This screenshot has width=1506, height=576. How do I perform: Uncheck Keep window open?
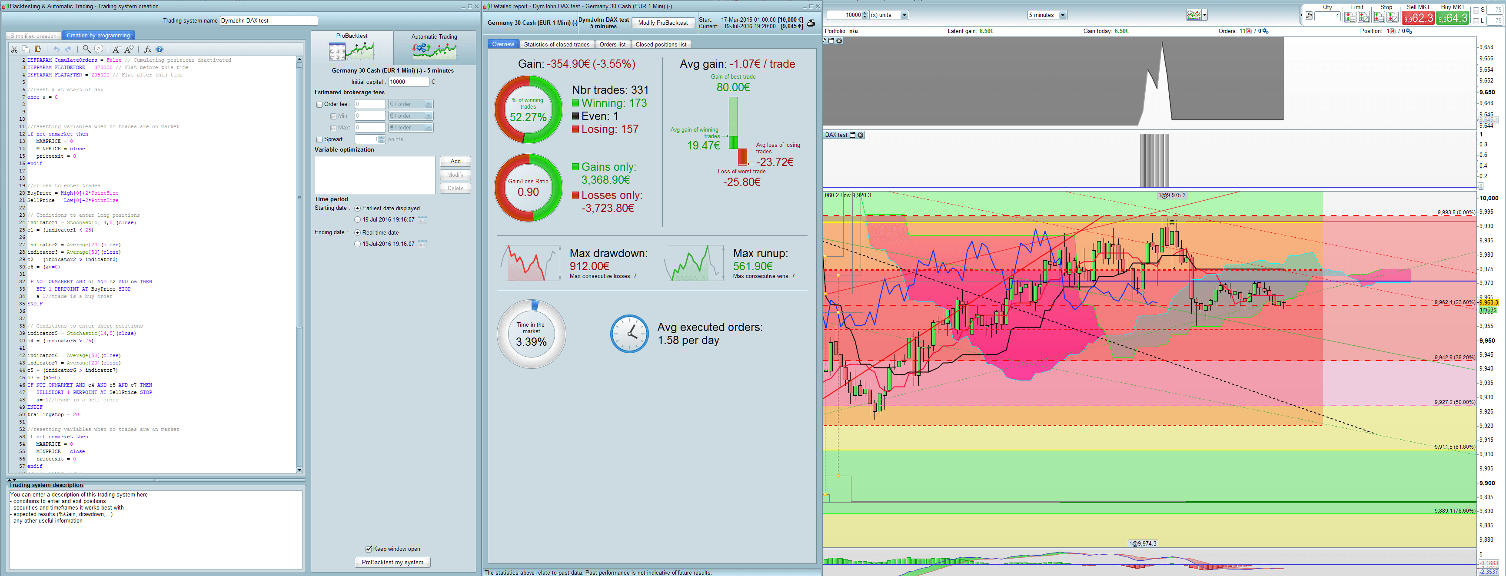[x=369, y=549]
